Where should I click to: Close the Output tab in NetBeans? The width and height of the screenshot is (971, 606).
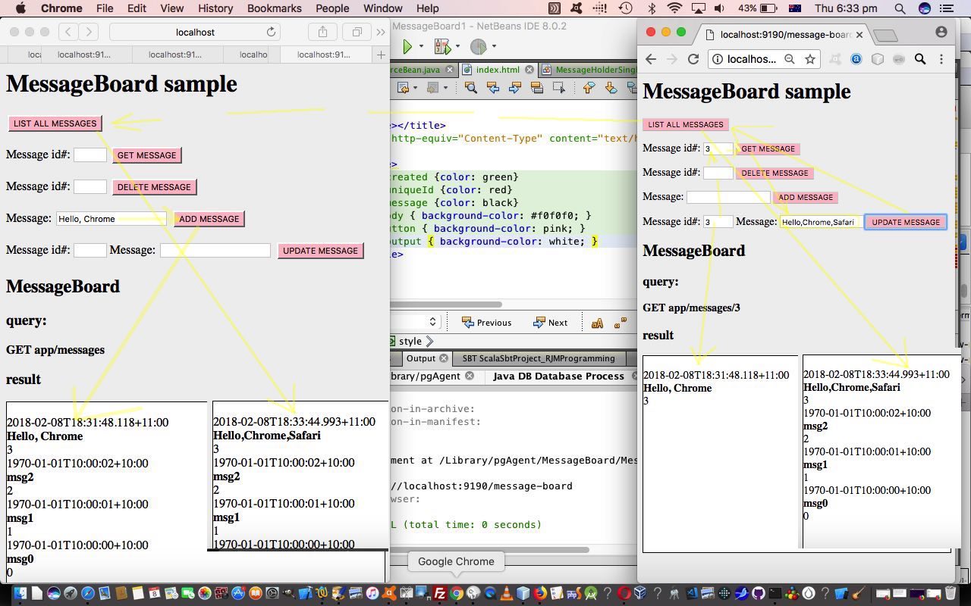[x=444, y=358]
